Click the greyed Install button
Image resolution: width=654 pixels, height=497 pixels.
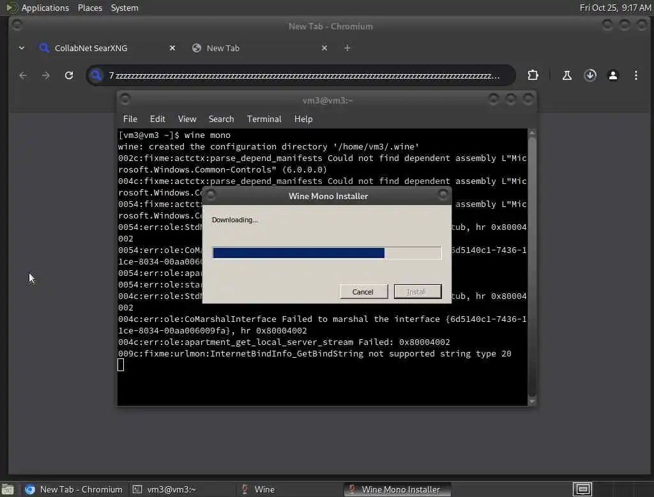click(417, 292)
